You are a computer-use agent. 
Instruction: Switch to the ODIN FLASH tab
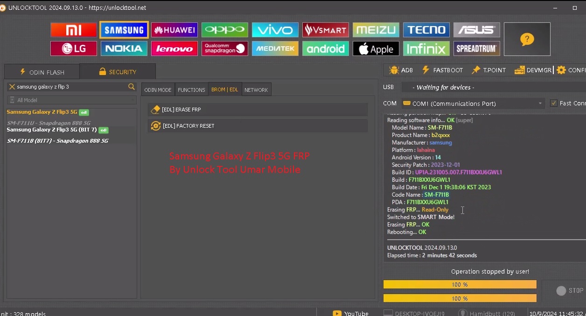[42, 72]
